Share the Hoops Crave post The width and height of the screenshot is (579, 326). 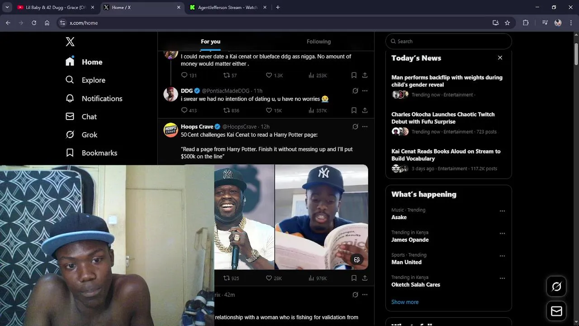point(365,278)
